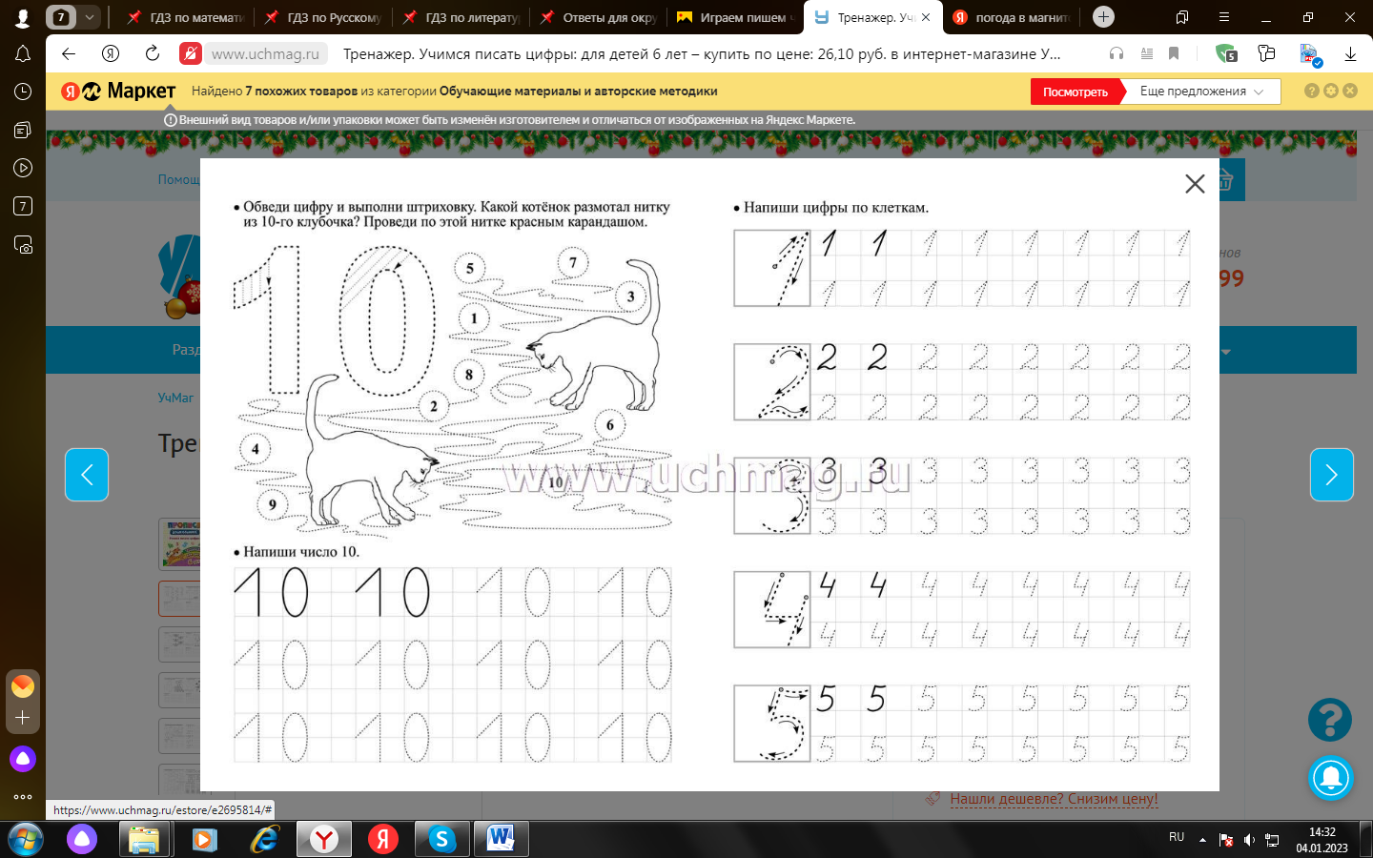Dismiss the Market suggestions bar
This screenshot has width=1373, height=858.
(x=1350, y=91)
